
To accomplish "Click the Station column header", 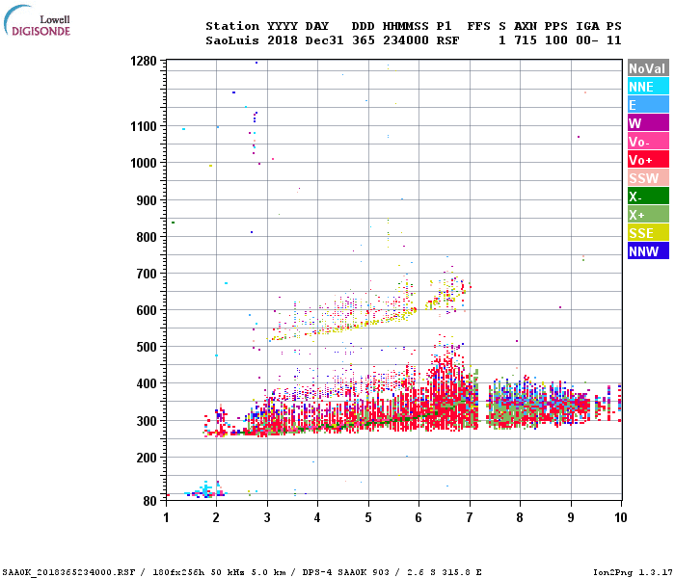I will click(x=232, y=26).
